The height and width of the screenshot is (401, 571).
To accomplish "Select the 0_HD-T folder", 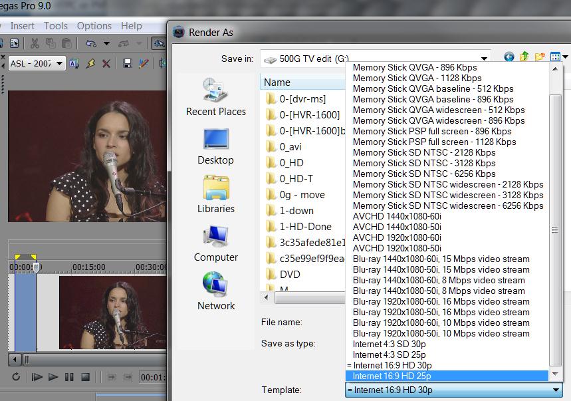I will click(x=288, y=178).
